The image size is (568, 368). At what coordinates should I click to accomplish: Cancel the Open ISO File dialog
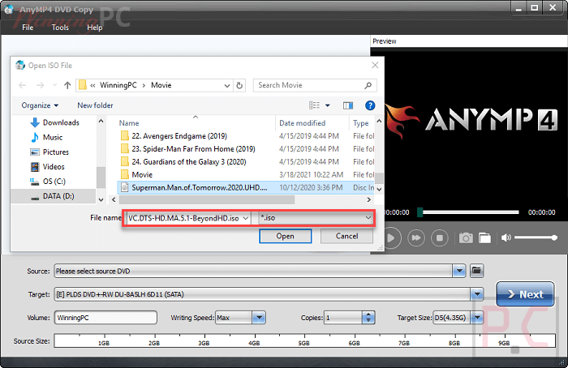346,237
